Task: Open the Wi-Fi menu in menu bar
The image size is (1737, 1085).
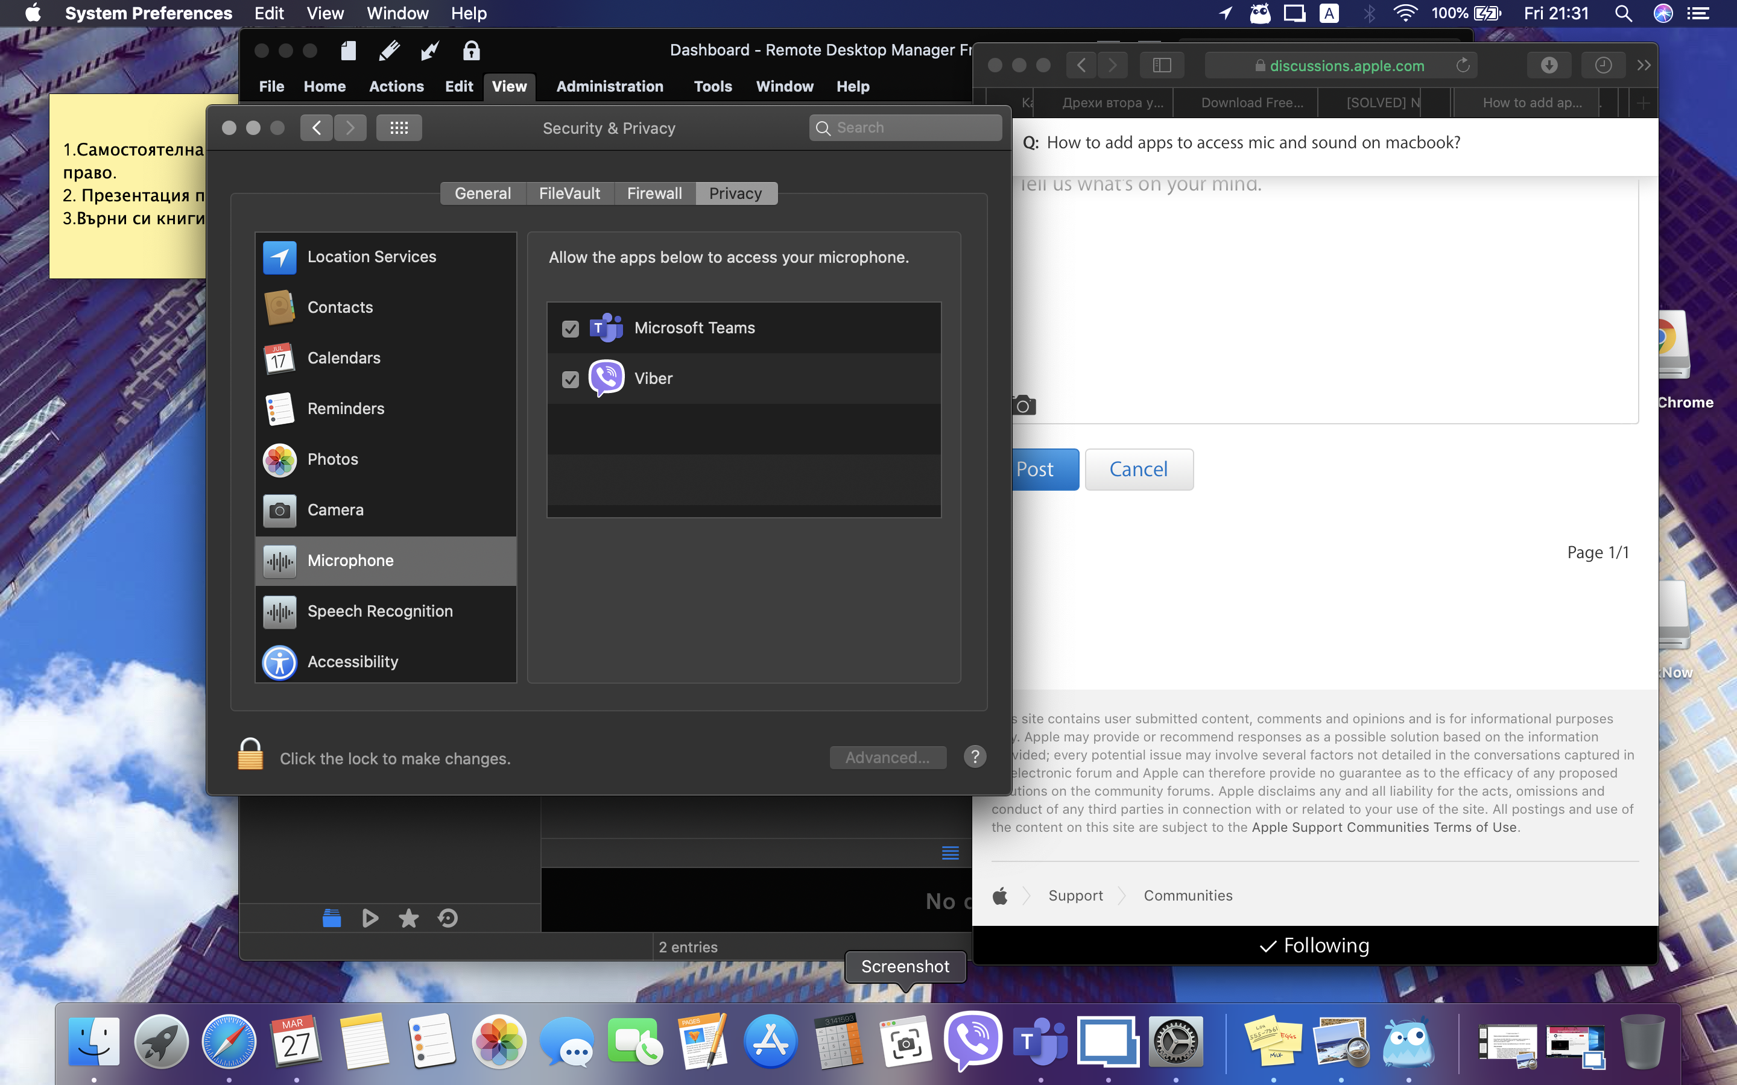Action: (1405, 14)
